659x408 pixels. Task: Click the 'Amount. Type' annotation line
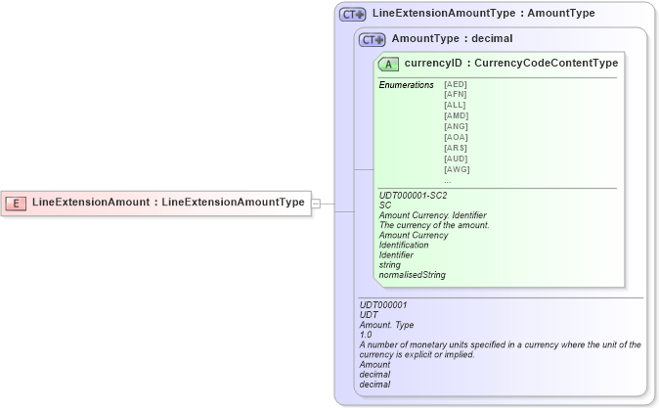pos(386,325)
